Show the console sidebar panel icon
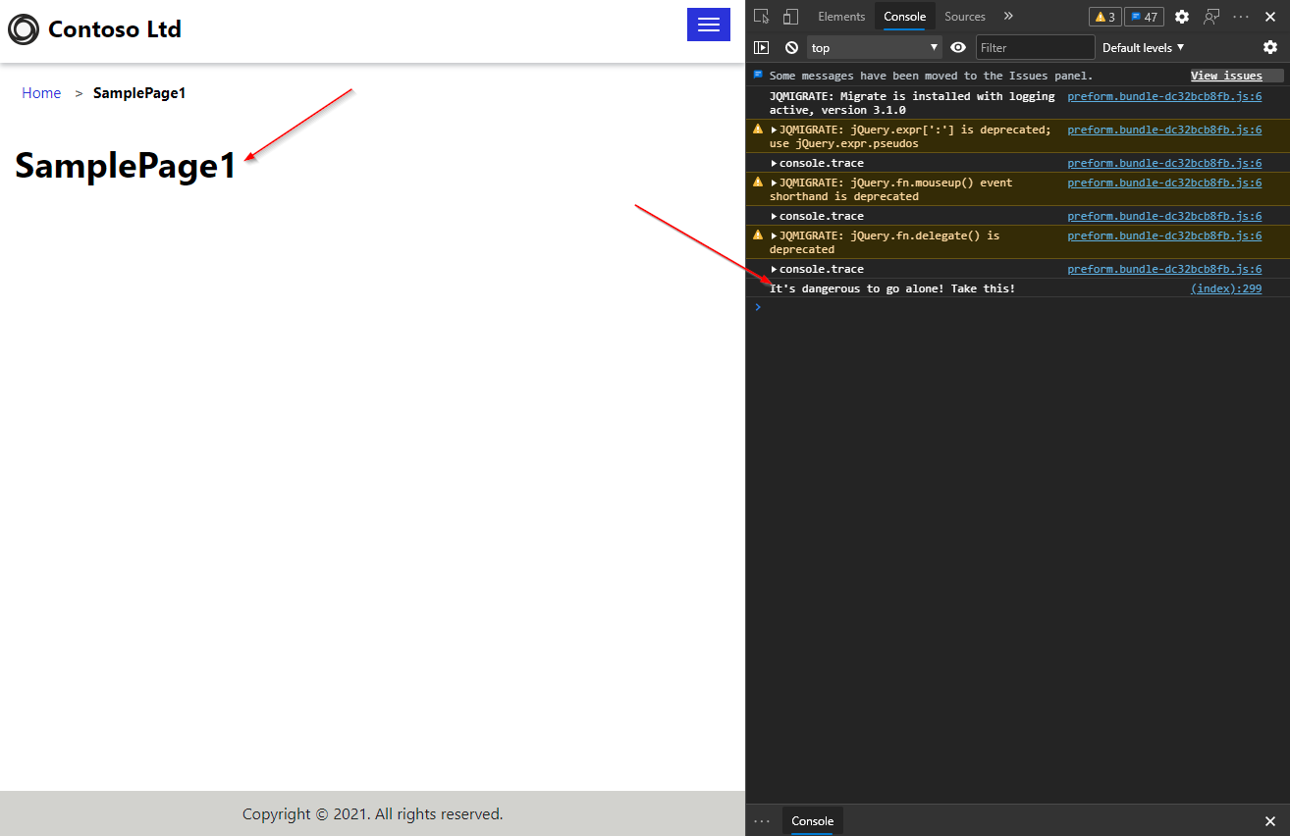The image size is (1290, 836). tap(761, 47)
